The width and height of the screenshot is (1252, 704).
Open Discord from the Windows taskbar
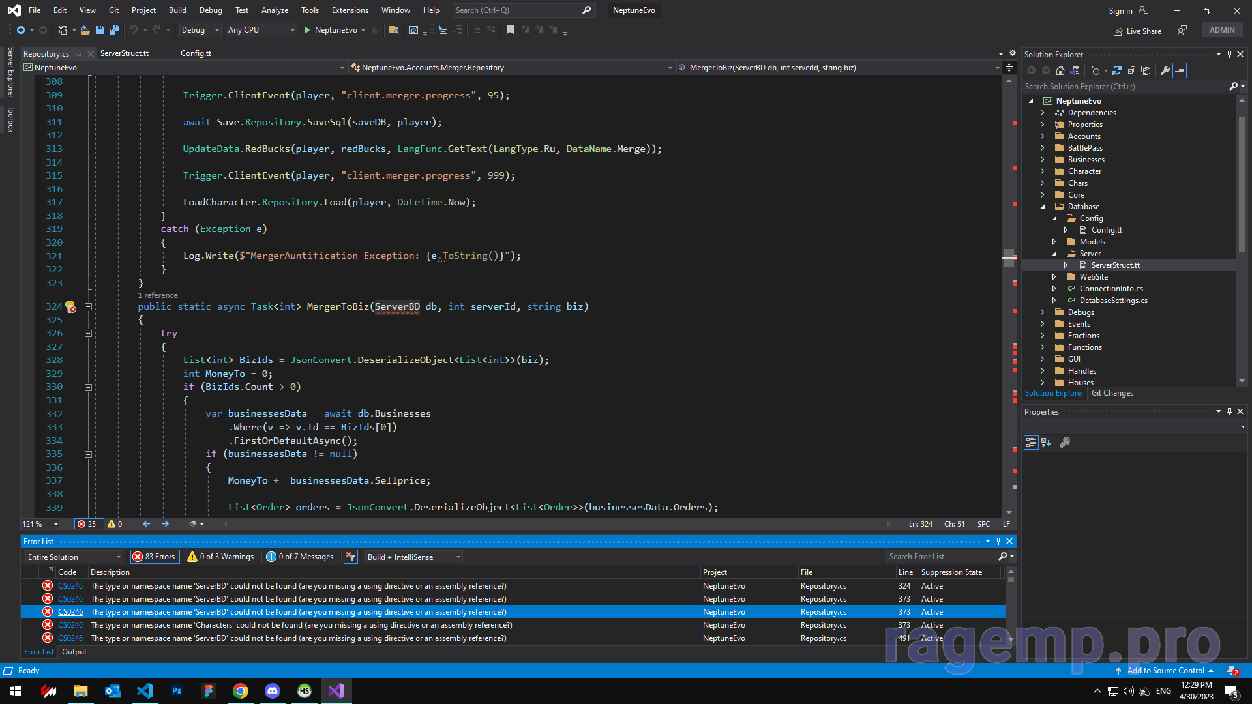point(273,691)
